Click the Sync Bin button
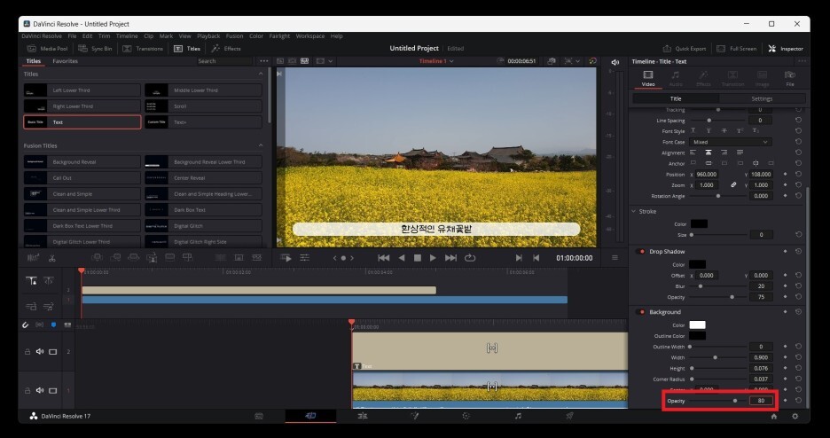 click(x=95, y=49)
